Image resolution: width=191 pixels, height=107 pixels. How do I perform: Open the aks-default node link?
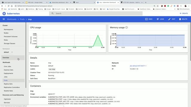coord(138,66)
